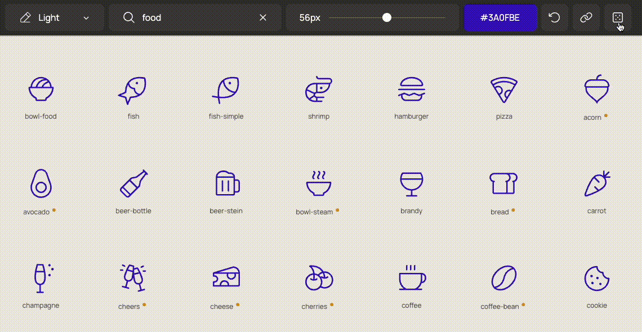This screenshot has width=642, height=332.
Task: Select the fish-simple icon
Action: [226, 90]
